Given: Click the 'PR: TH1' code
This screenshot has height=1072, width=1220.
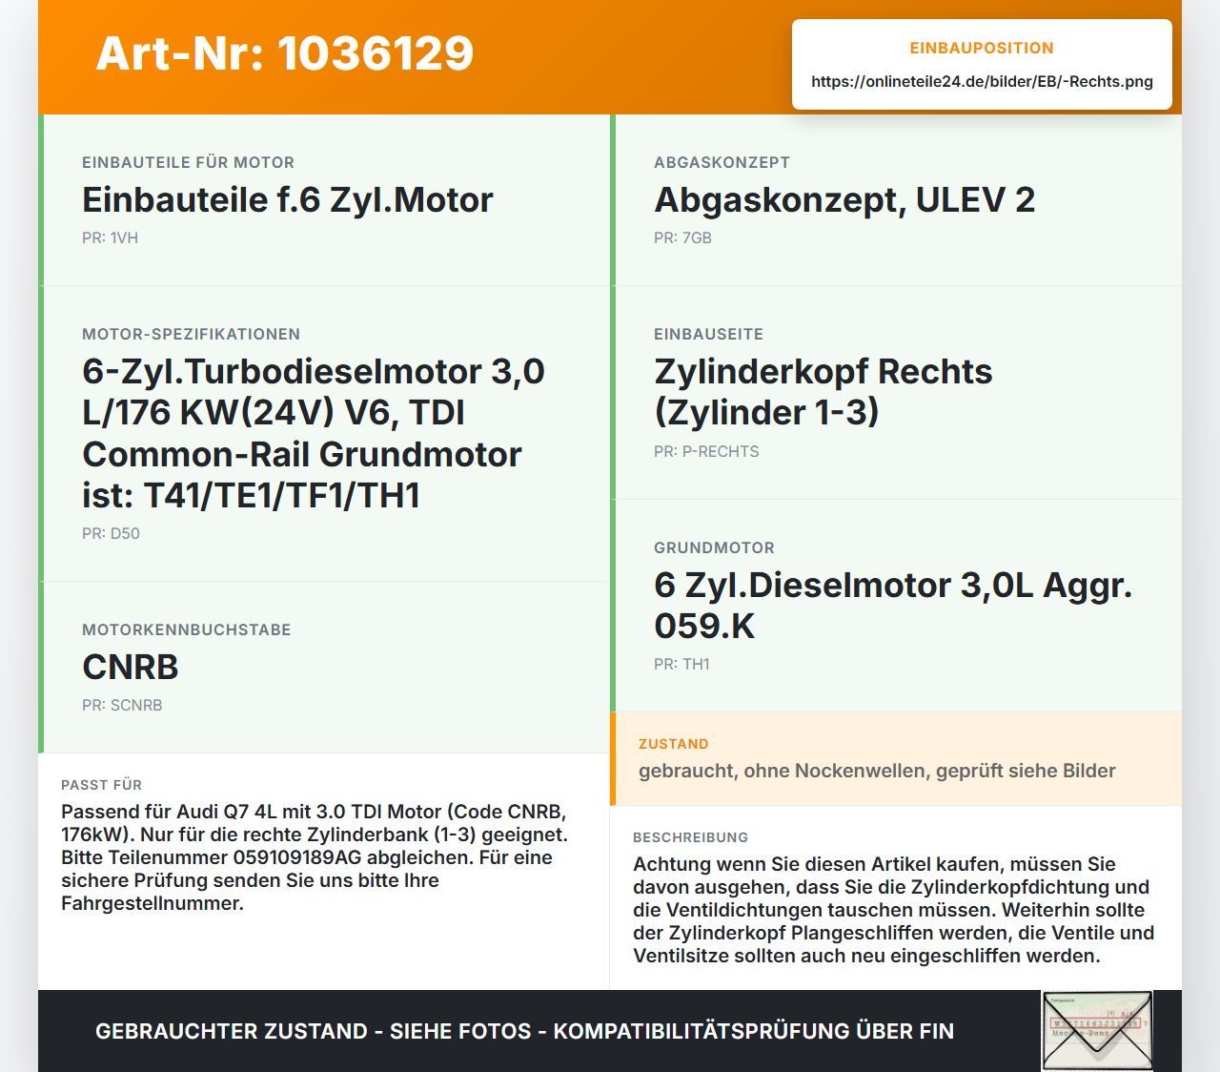Looking at the screenshot, I should pyautogui.click(x=681, y=664).
